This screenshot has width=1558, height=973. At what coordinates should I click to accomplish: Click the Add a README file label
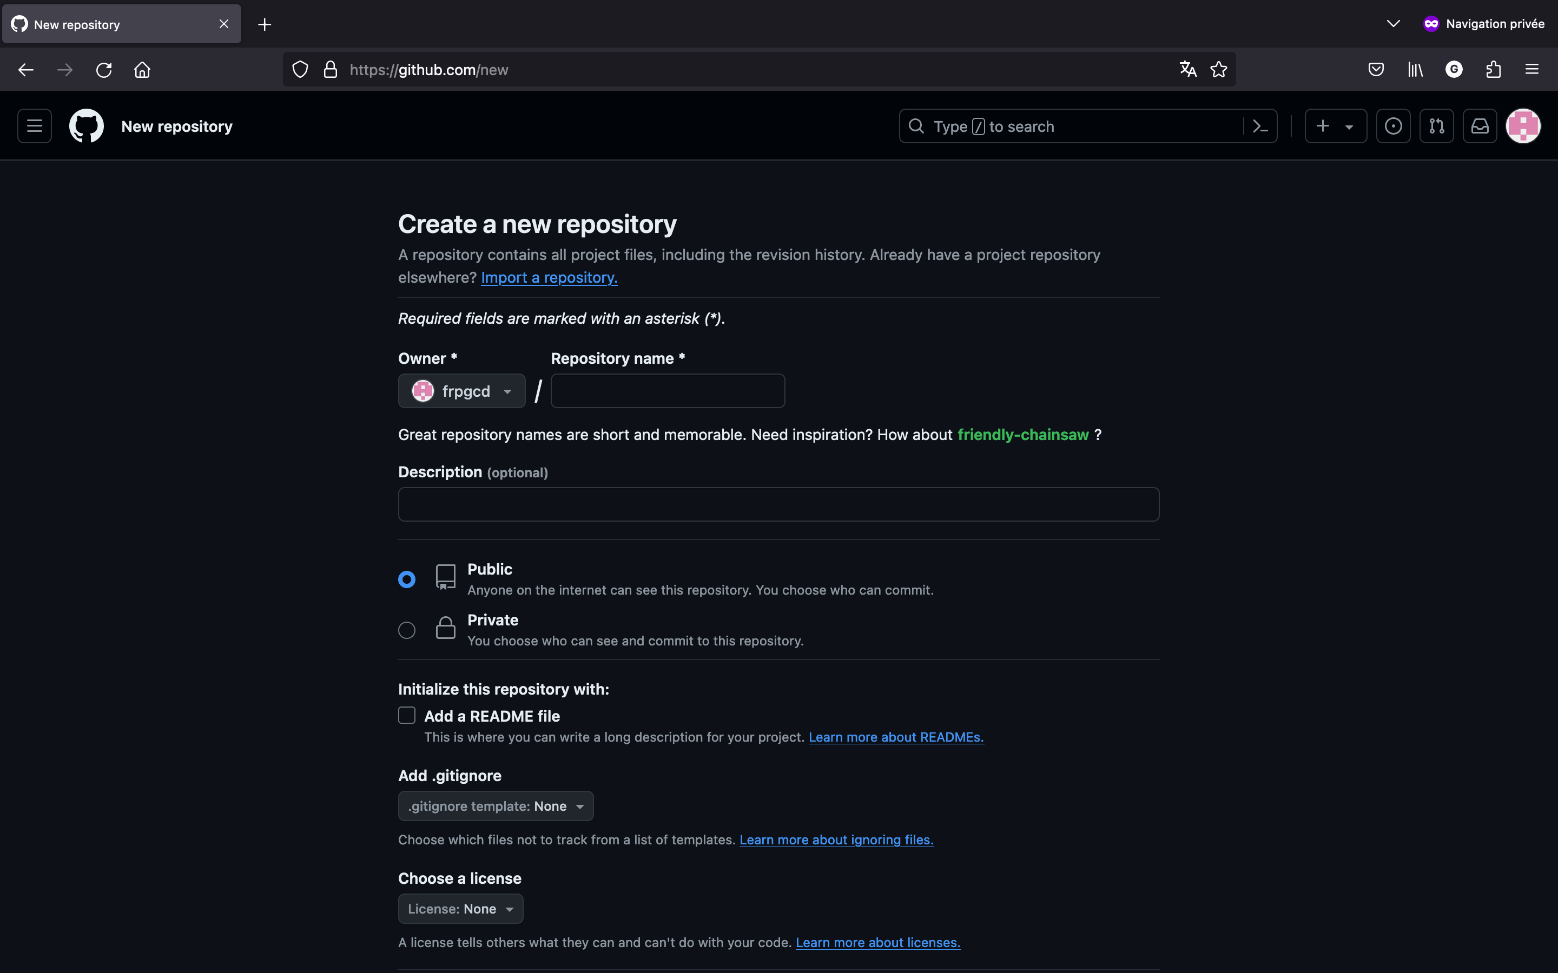pos(492,716)
